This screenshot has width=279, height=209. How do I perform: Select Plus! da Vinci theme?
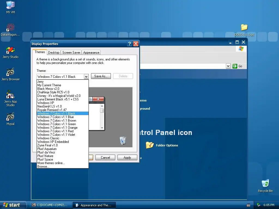tap(63, 152)
